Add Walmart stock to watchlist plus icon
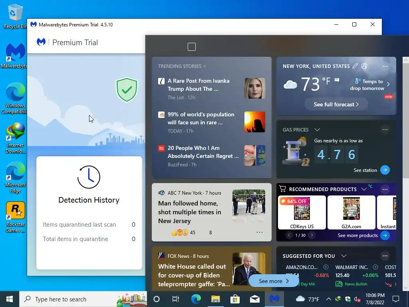 click(375, 267)
